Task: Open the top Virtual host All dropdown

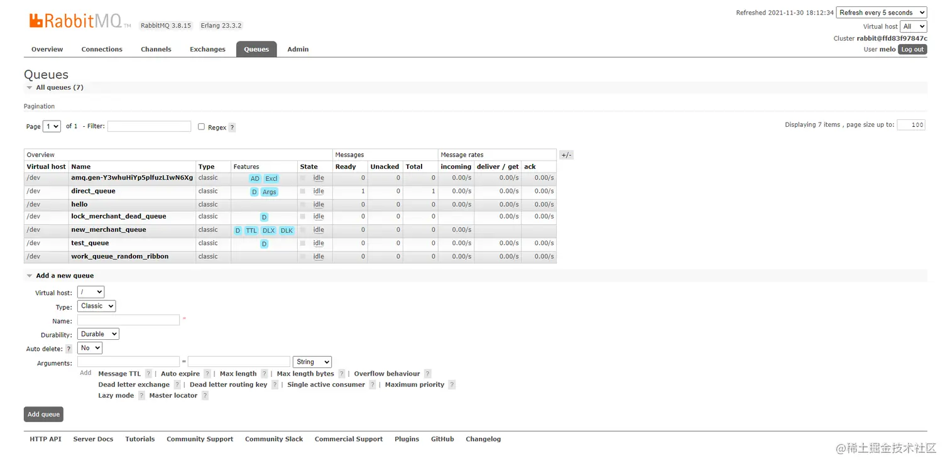Action: point(914,26)
